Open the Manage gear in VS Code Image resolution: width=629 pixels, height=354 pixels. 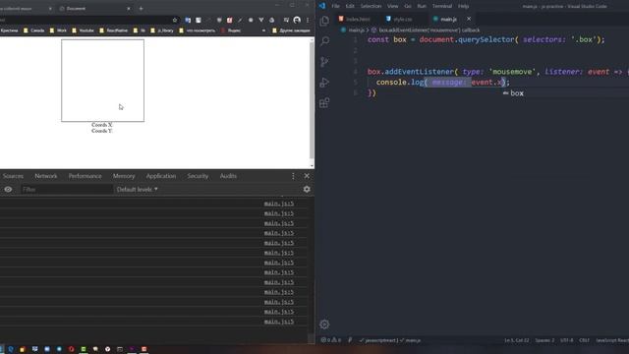point(324,324)
